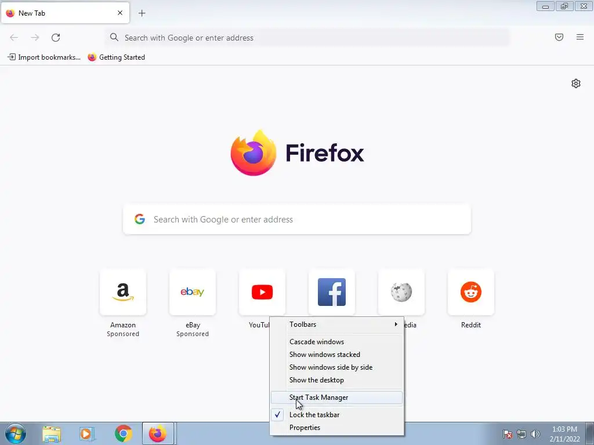Open Windows Explorer from taskbar
Image resolution: width=594 pixels, height=445 pixels.
(x=52, y=434)
